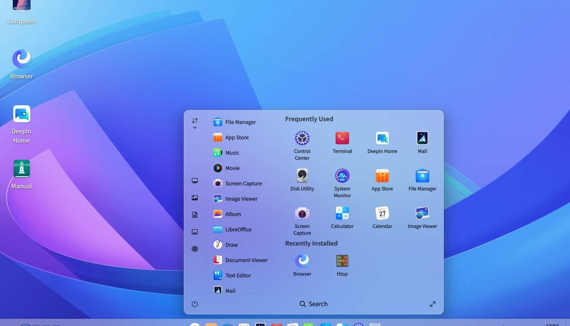Screen dimensions: 570x326
Task: Open File Manager in Frequently Used grid
Action: click(422, 179)
